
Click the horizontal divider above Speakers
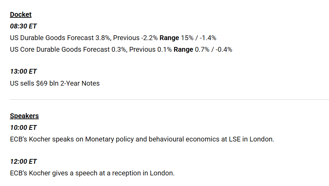click(x=169, y=99)
